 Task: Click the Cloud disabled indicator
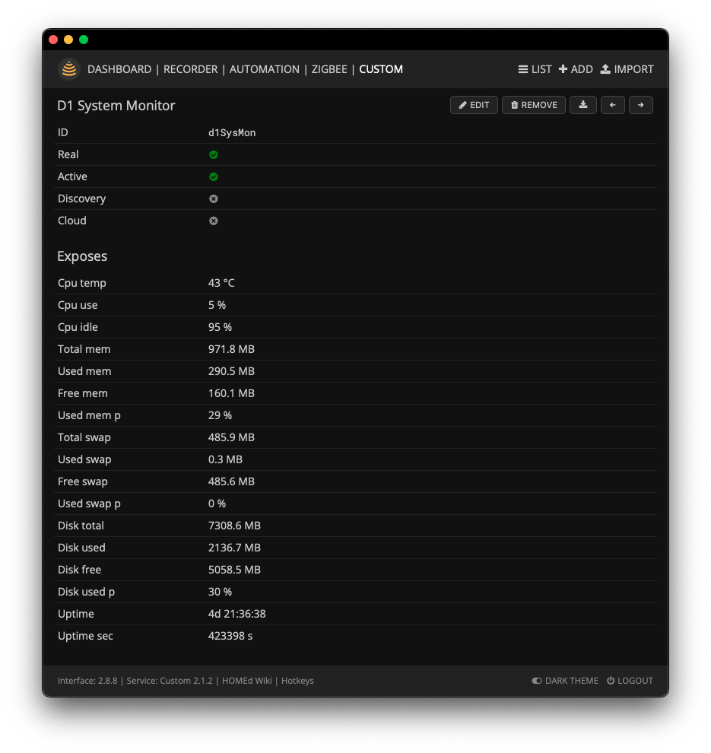point(213,221)
